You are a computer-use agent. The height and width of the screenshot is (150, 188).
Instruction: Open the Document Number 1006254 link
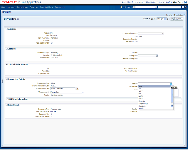click(x=53, y=111)
